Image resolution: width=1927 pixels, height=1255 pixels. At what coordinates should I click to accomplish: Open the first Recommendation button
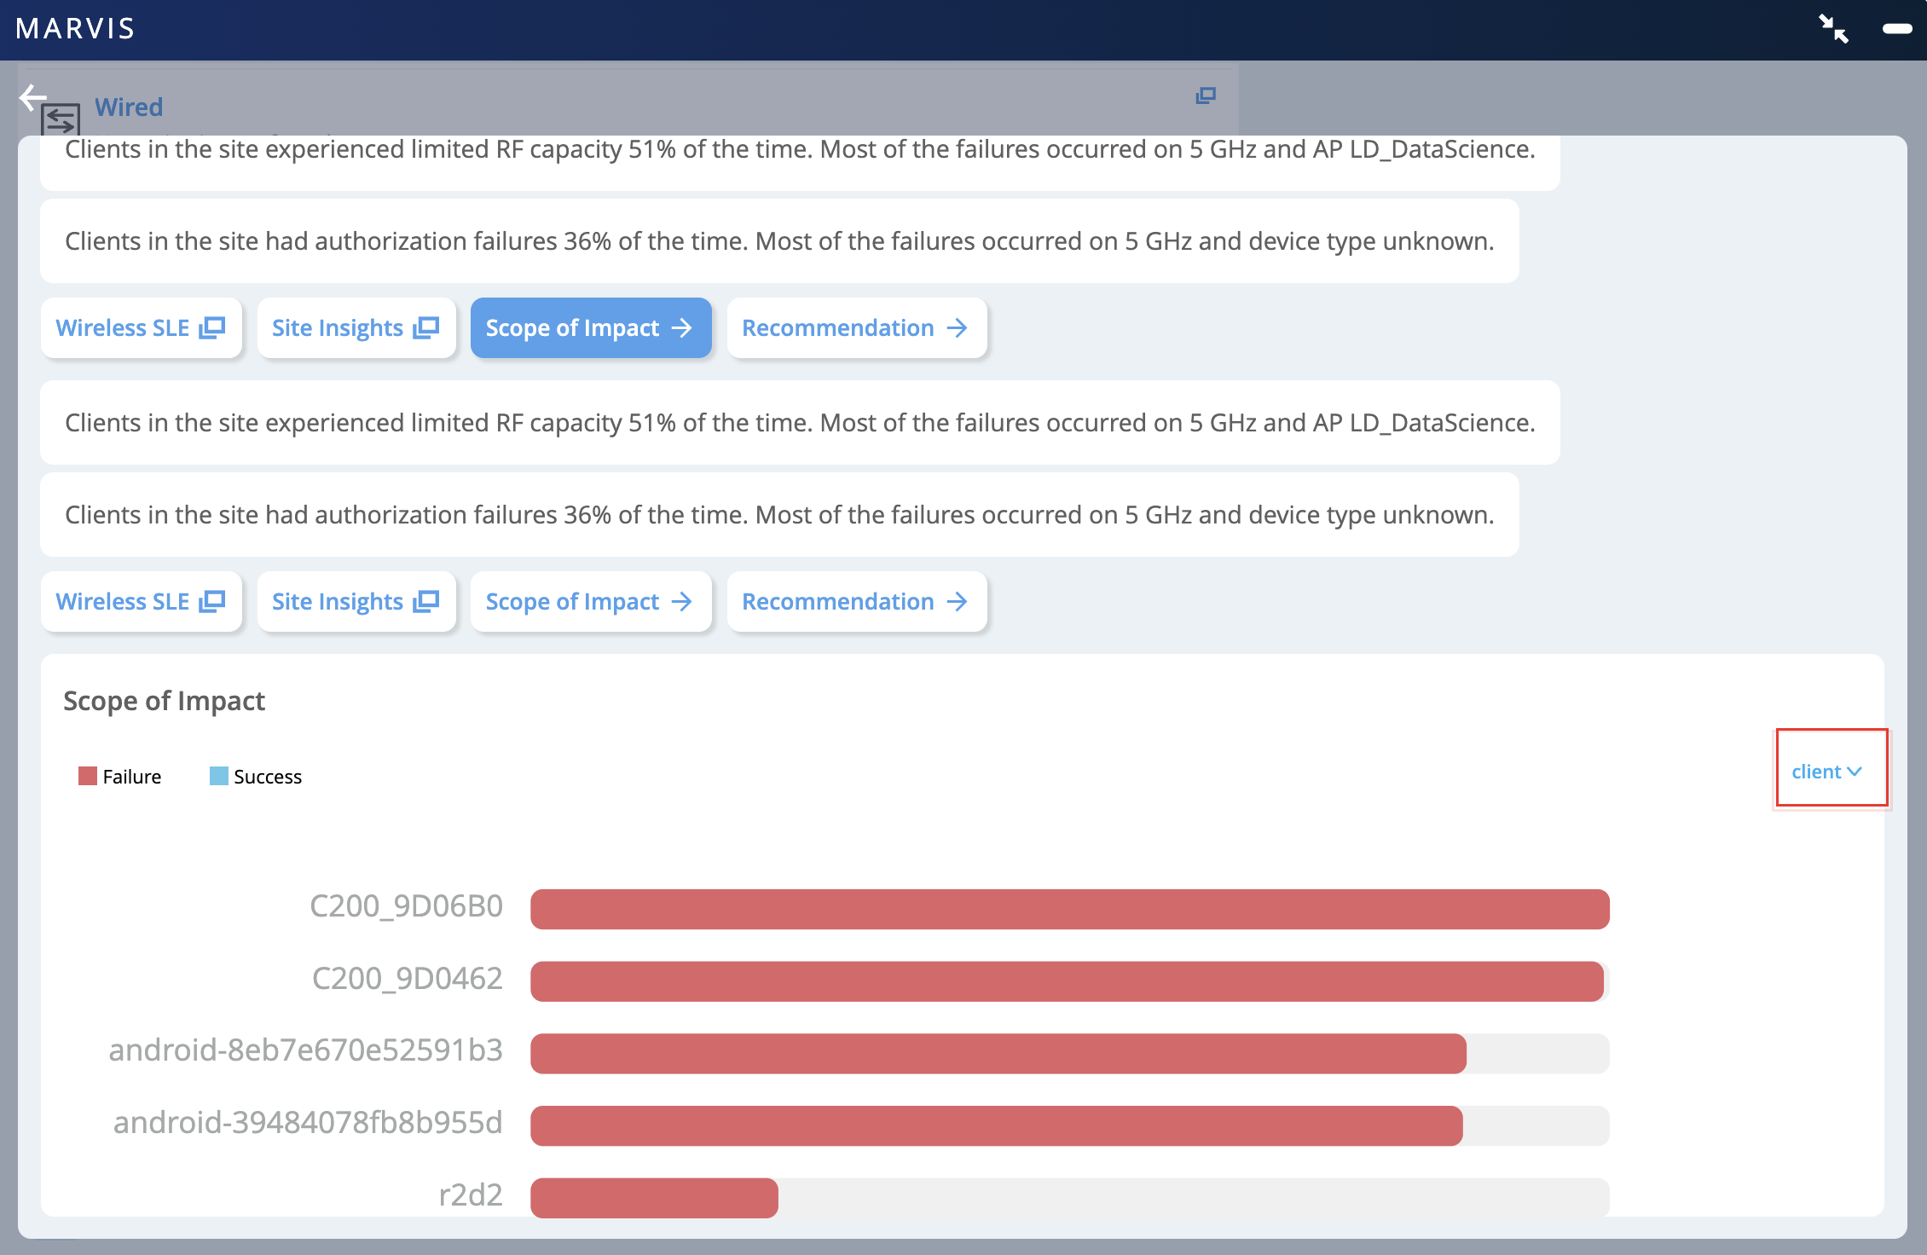856,327
